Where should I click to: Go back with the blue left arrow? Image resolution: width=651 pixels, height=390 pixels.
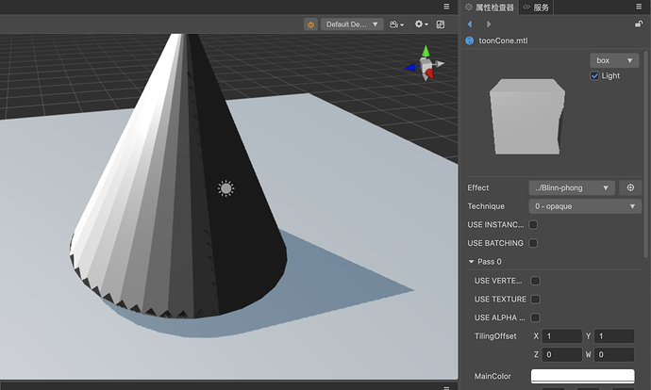470,24
